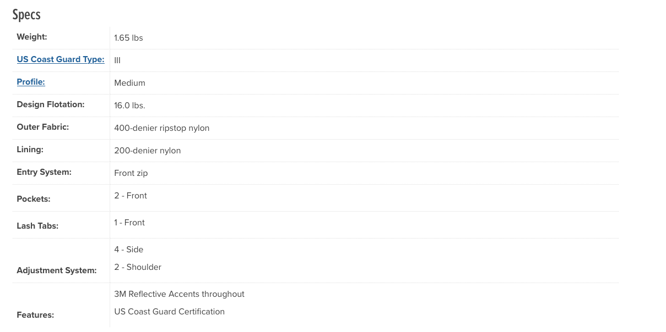Screen dimensions: 666x332
Task: Select the 200-denier nylon value
Action: point(147,151)
